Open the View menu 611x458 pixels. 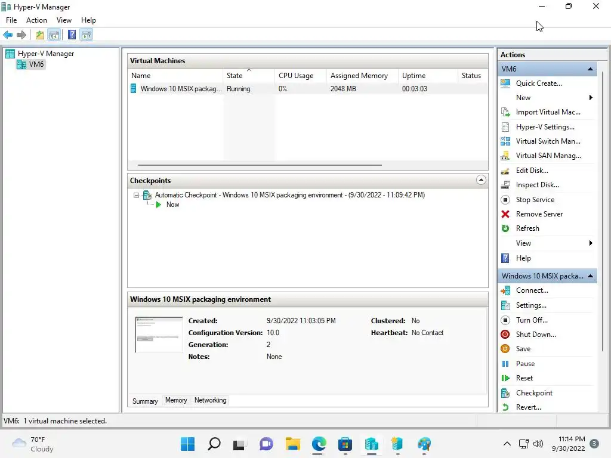pyautogui.click(x=64, y=20)
